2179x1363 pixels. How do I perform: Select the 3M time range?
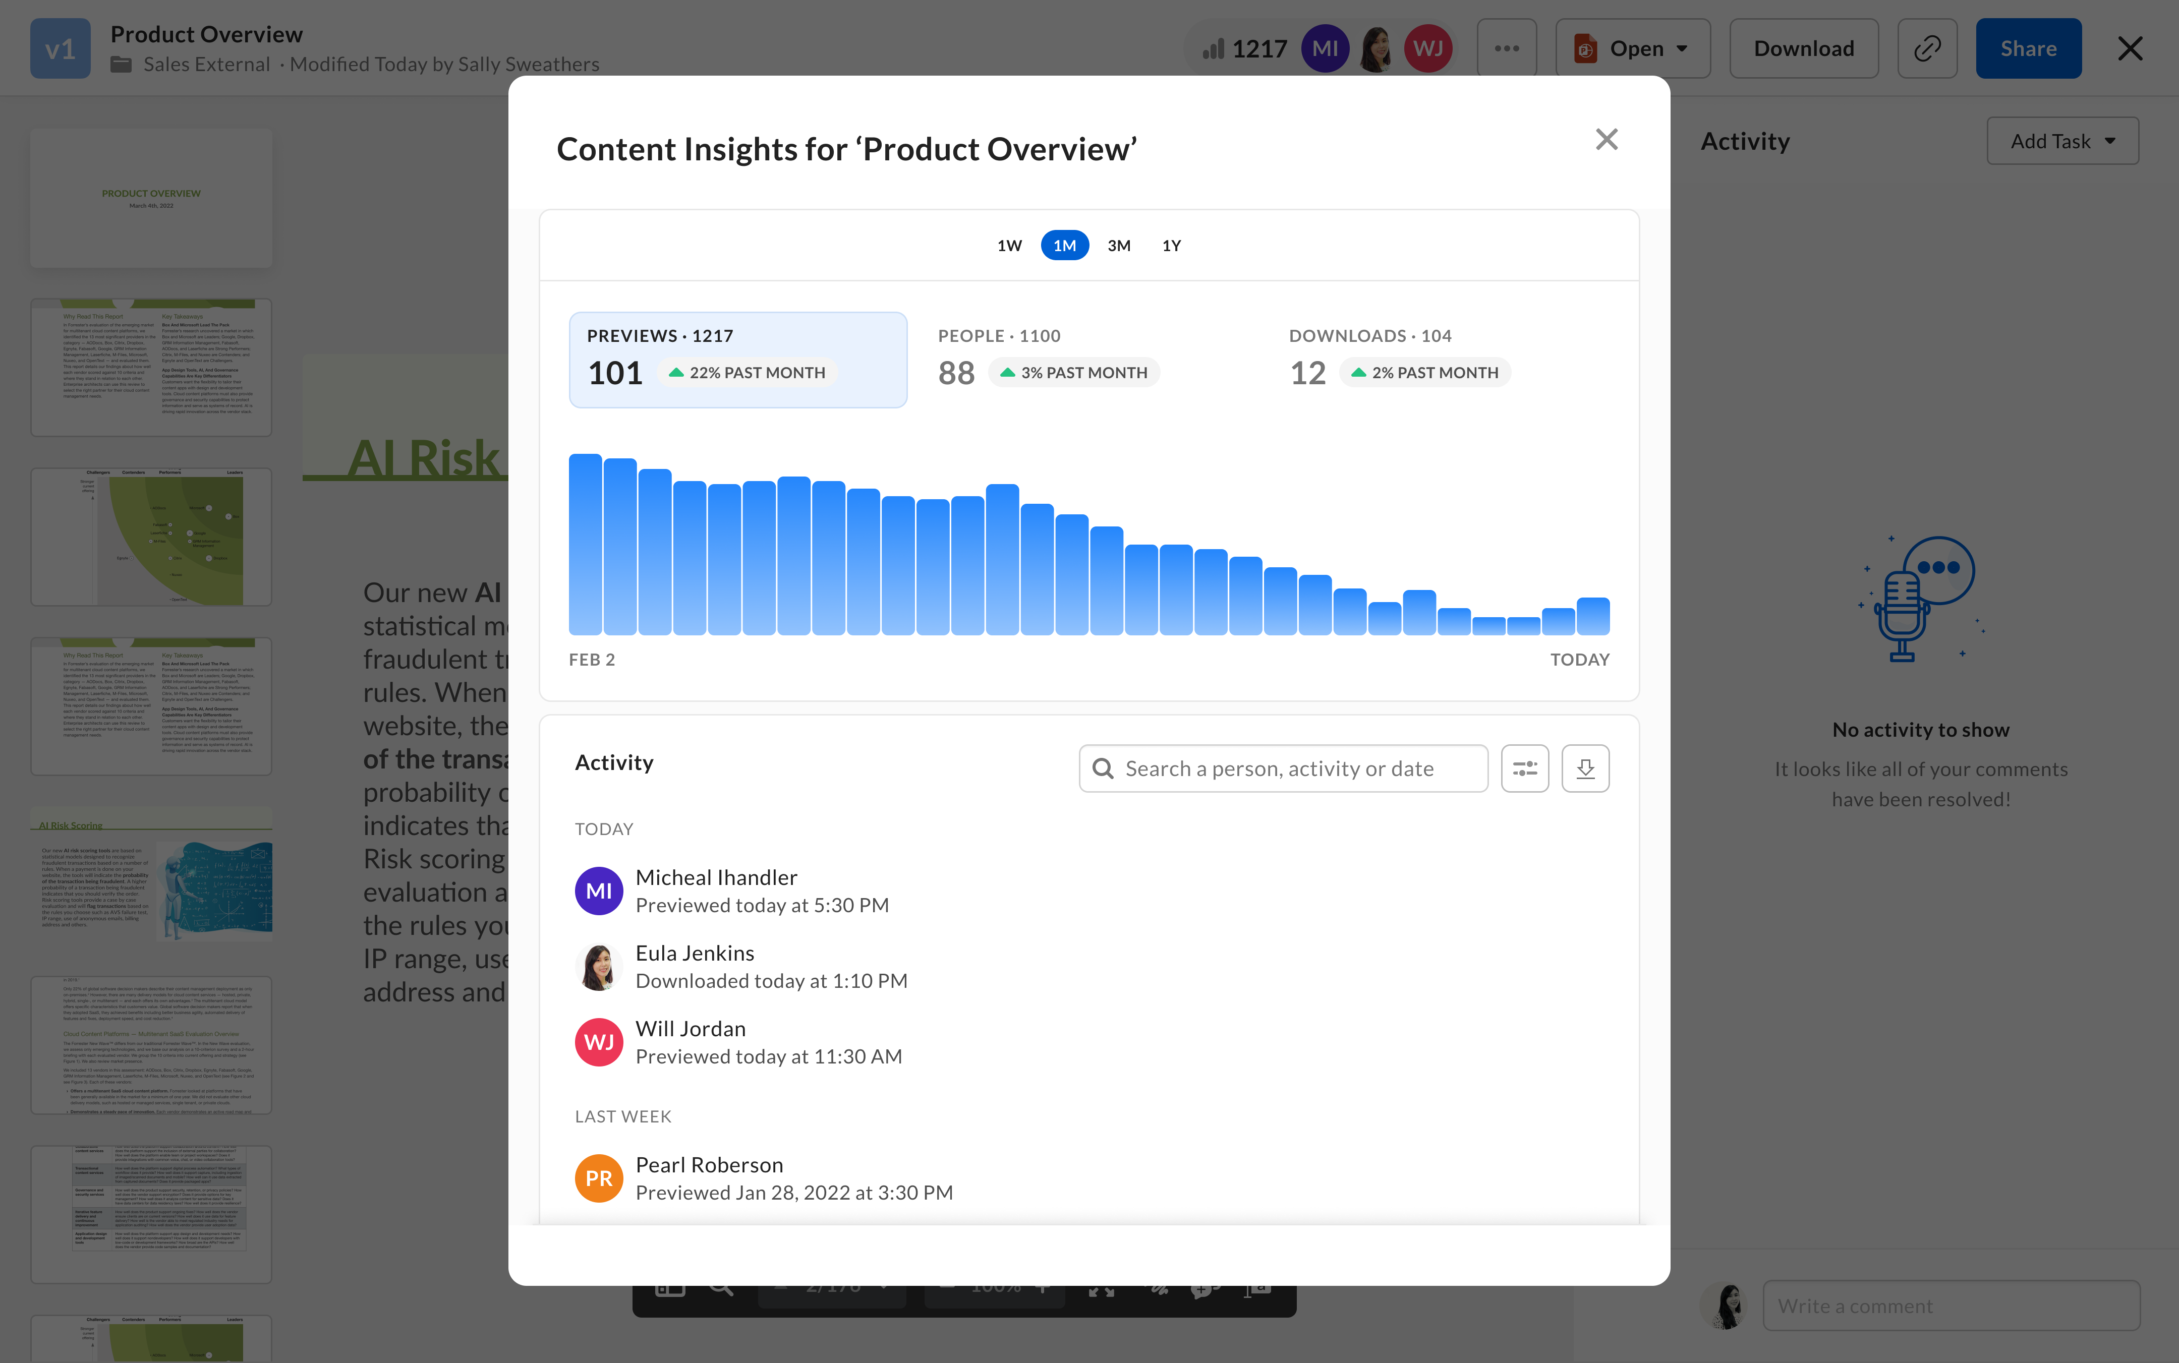coord(1119,245)
